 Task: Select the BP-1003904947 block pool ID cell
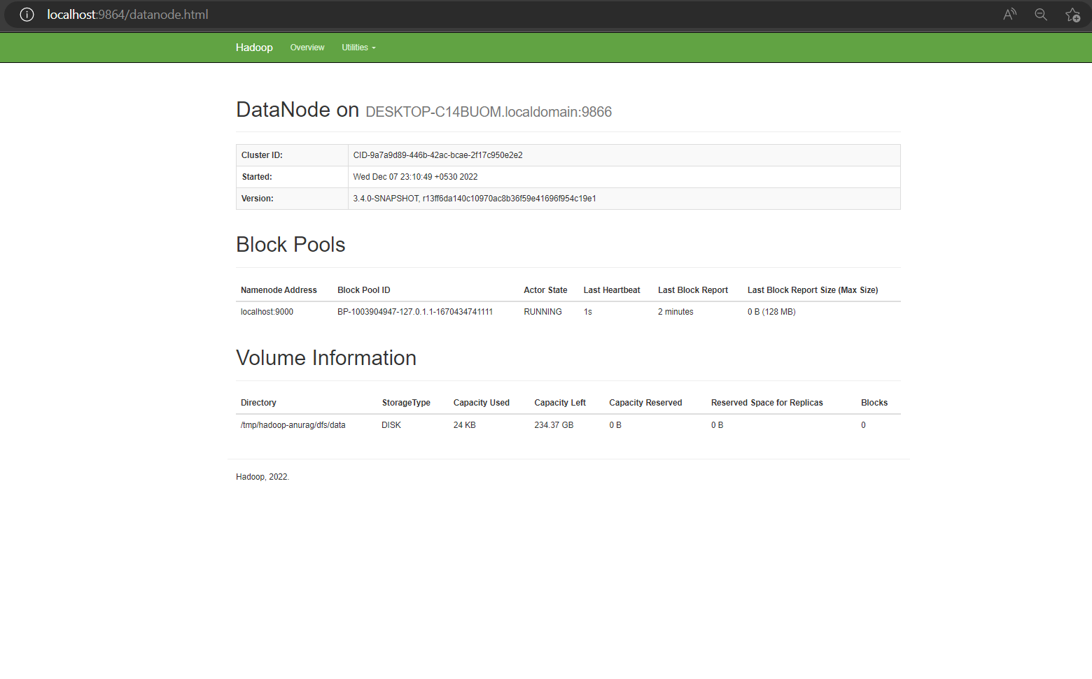tap(415, 312)
